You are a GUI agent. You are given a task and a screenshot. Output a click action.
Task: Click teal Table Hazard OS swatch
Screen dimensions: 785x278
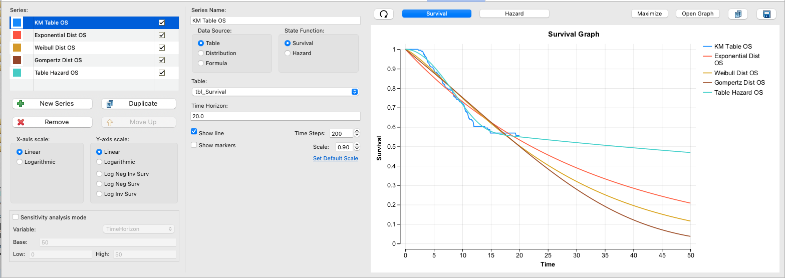17,73
